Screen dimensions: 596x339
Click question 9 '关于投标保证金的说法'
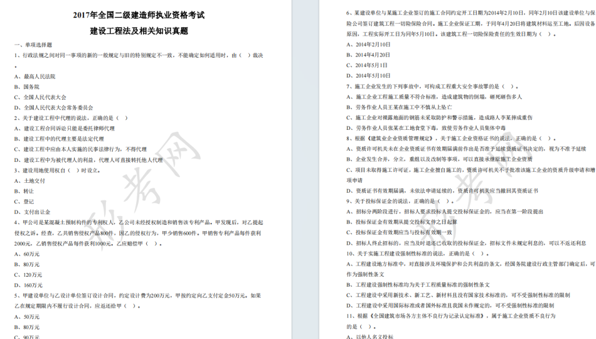pyautogui.click(x=400, y=202)
